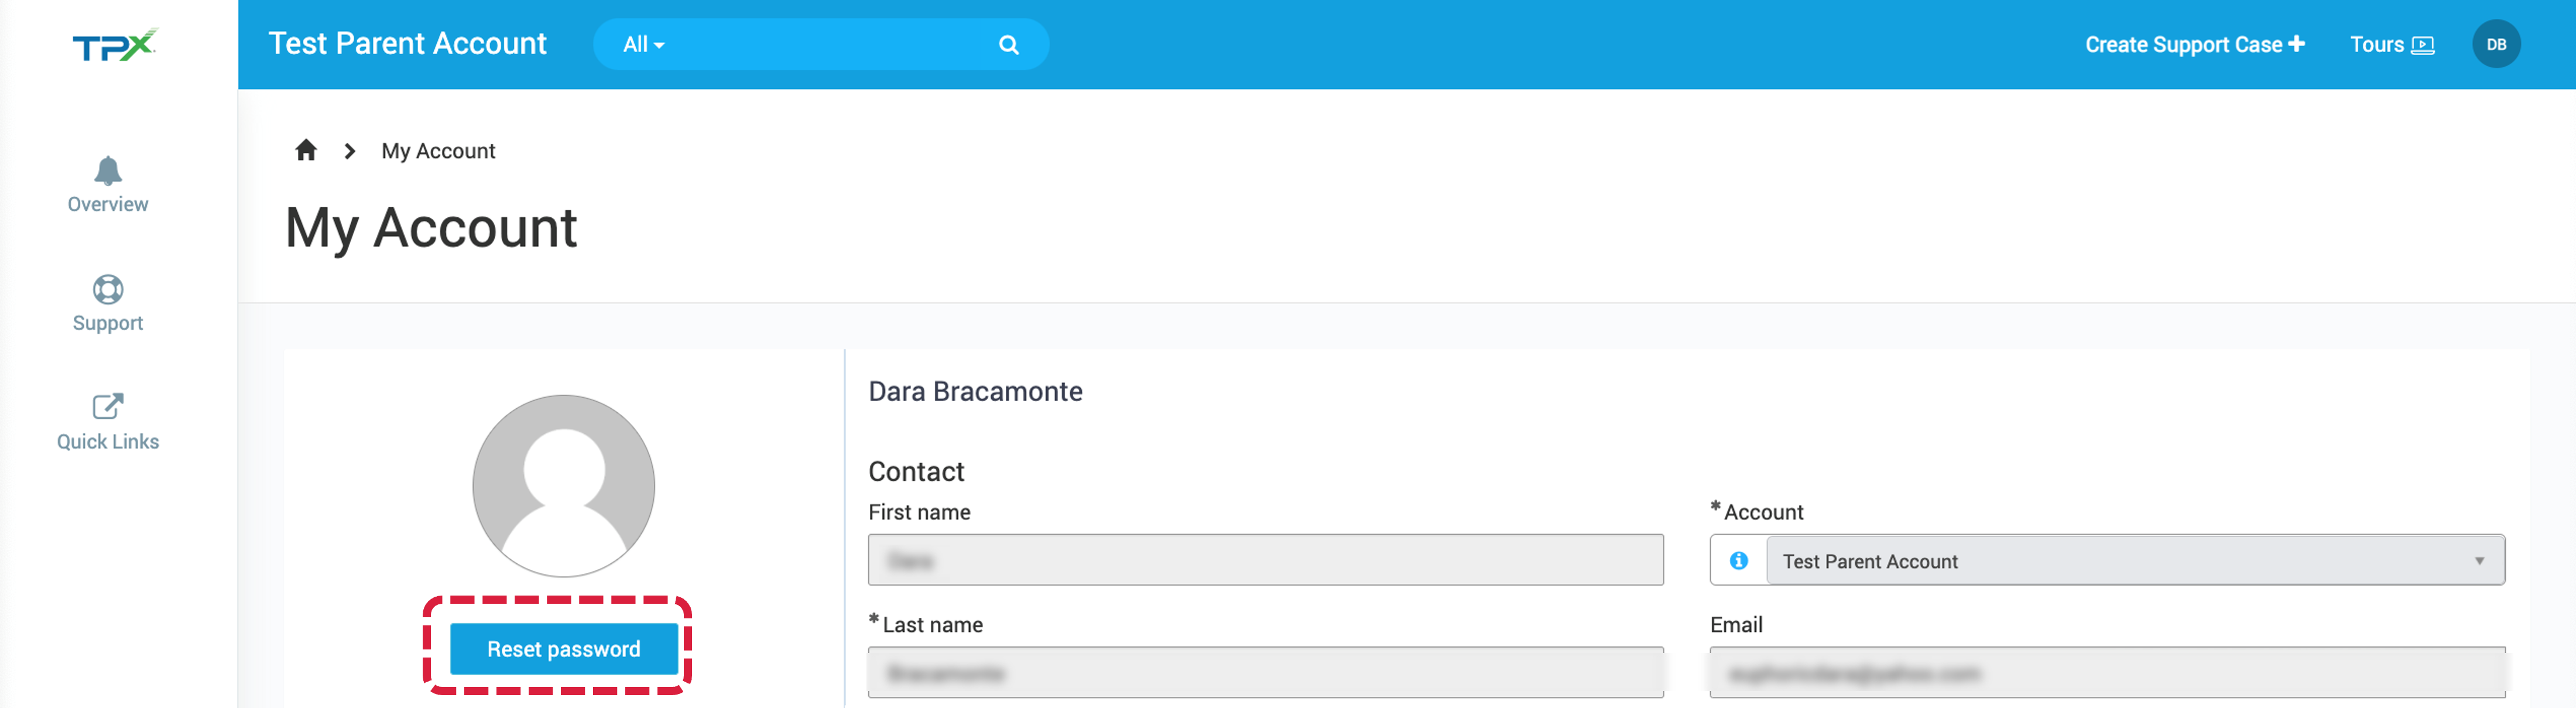Image resolution: width=2576 pixels, height=708 pixels.
Task: Open the DB user avatar menu
Action: click(x=2495, y=44)
